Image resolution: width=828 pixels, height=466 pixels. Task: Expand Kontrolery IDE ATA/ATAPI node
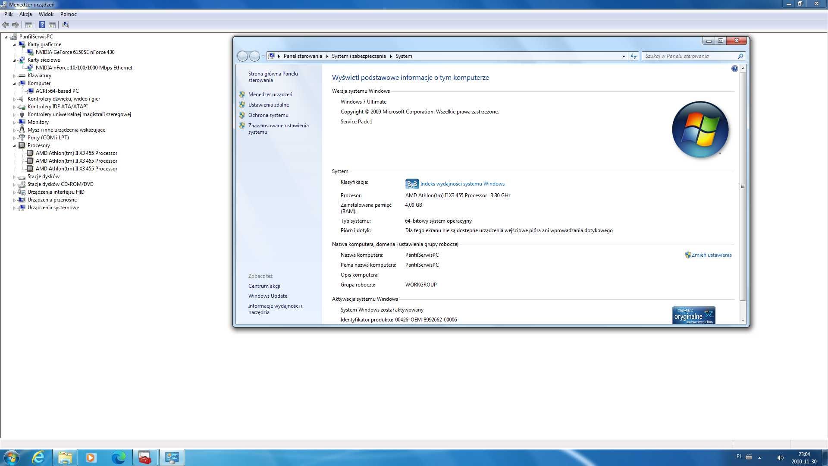[x=14, y=107]
